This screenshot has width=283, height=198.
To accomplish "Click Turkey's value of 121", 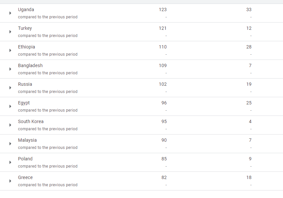I will pyautogui.click(x=163, y=28).
